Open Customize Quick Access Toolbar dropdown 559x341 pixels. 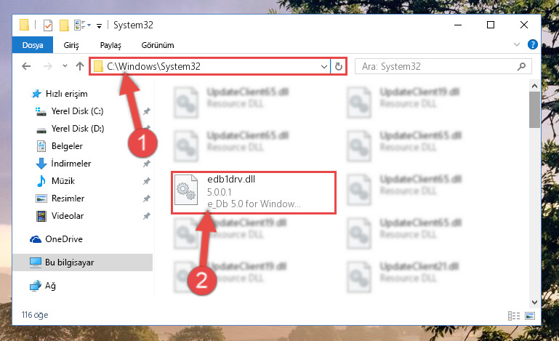click(99, 25)
